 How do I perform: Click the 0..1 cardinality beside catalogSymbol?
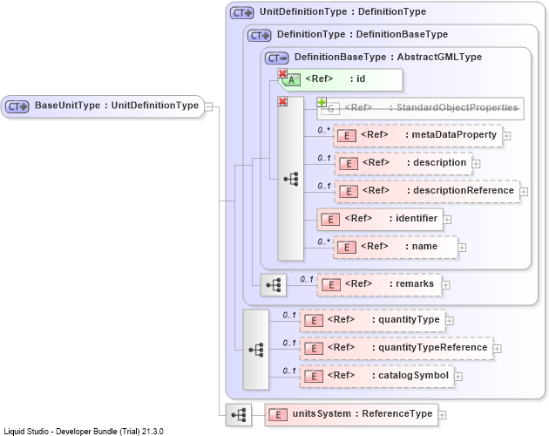[x=289, y=371]
